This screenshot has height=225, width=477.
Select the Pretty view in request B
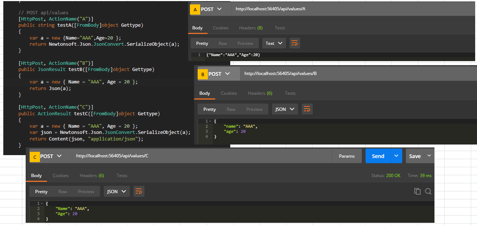[210, 109]
